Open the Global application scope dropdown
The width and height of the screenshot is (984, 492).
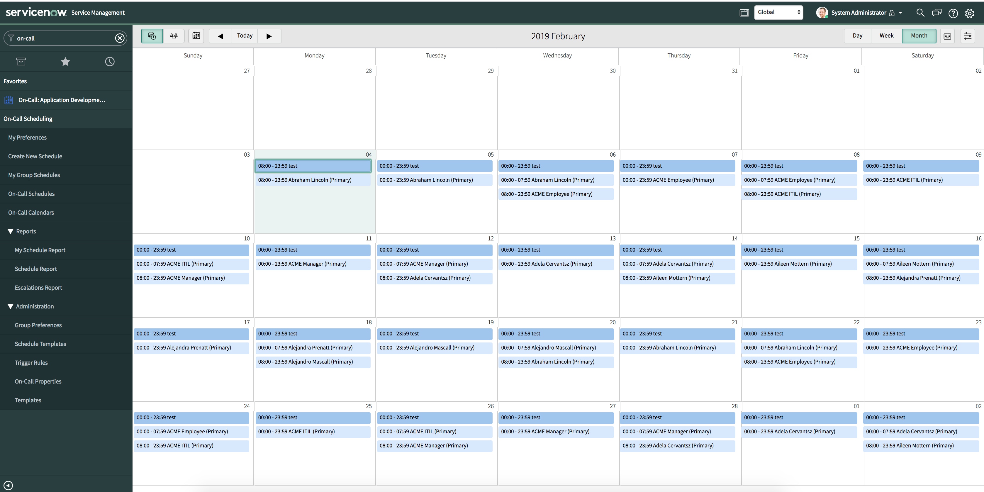[778, 13]
